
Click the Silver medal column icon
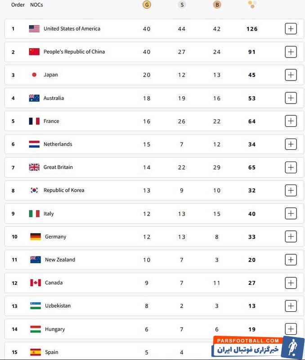click(182, 5)
